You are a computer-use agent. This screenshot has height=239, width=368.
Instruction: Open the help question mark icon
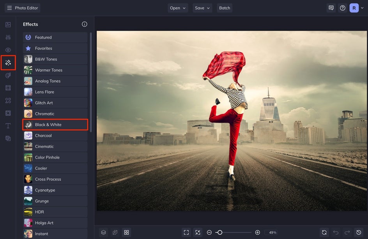pyautogui.click(x=343, y=8)
